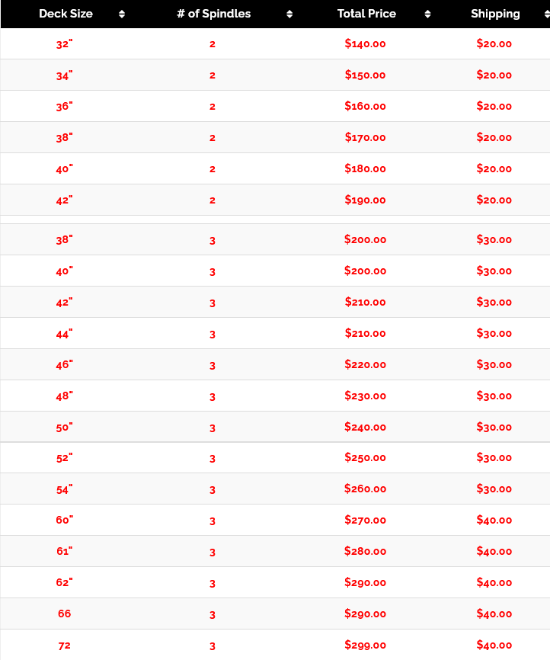The height and width of the screenshot is (660, 550).
Task: Click the Shipping column header text
Action: 495,14
